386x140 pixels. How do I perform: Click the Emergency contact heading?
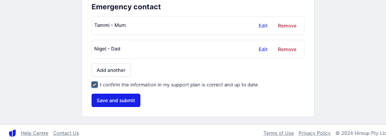pos(126,7)
